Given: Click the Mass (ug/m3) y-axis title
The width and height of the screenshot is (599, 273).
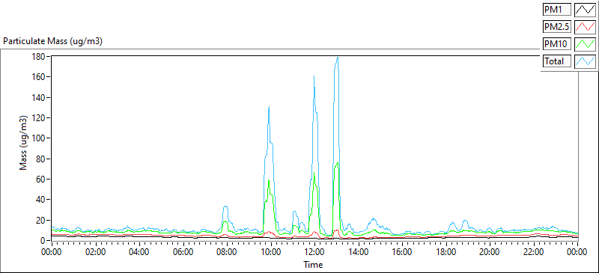Looking at the screenshot, I should pyautogui.click(x=24, y=142).
